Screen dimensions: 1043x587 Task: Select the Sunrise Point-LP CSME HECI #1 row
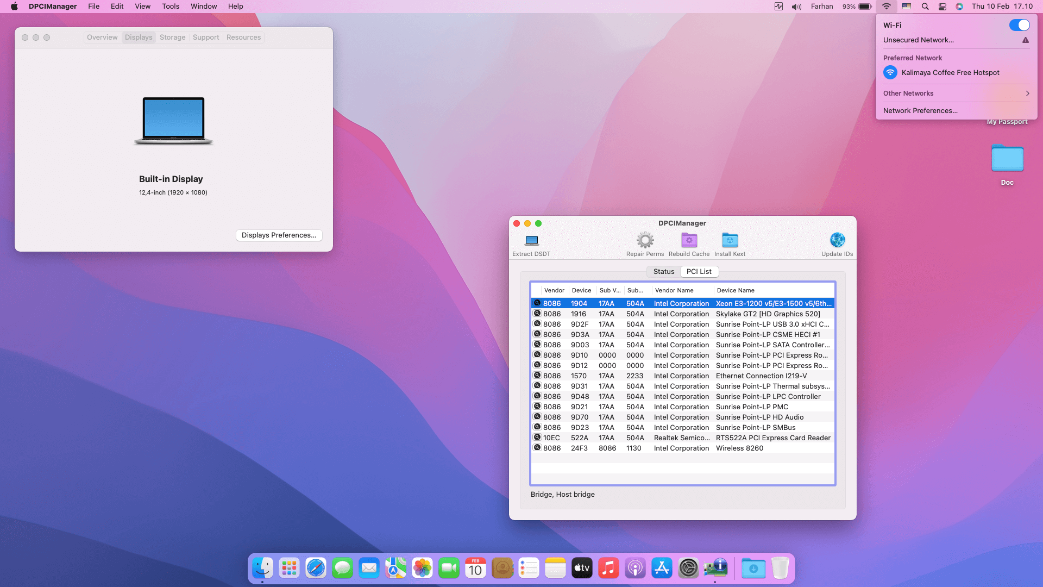point(682,334)
